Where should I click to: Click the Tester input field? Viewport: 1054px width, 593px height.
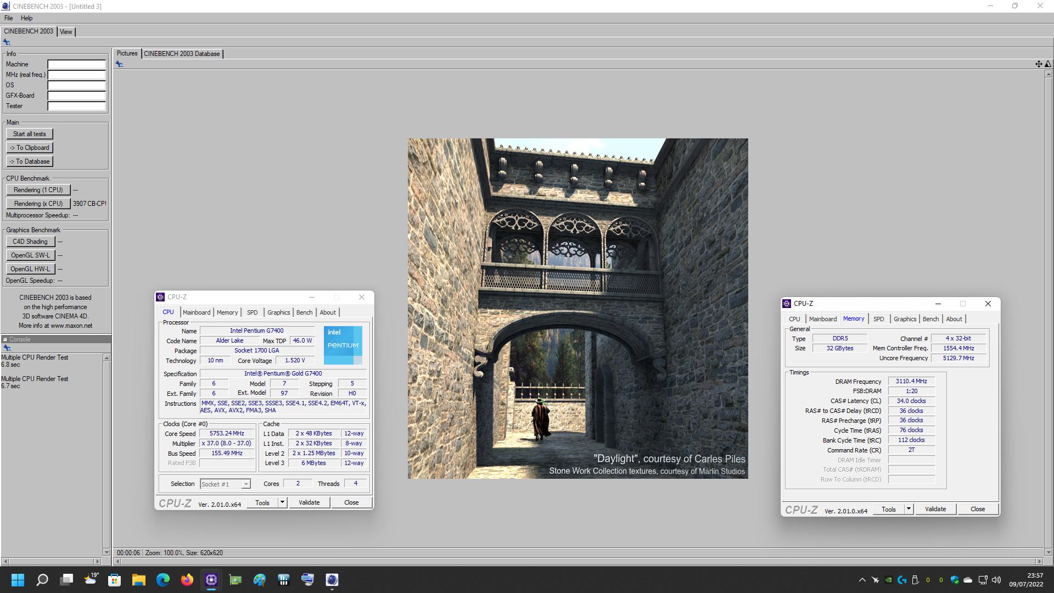(76, 106)
